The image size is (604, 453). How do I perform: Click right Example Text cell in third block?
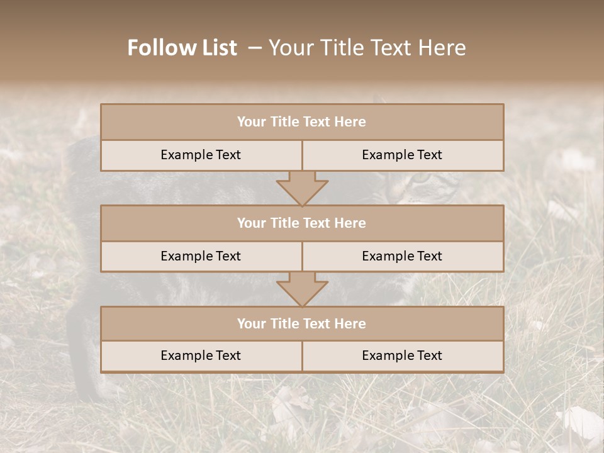tap(403, 356)
